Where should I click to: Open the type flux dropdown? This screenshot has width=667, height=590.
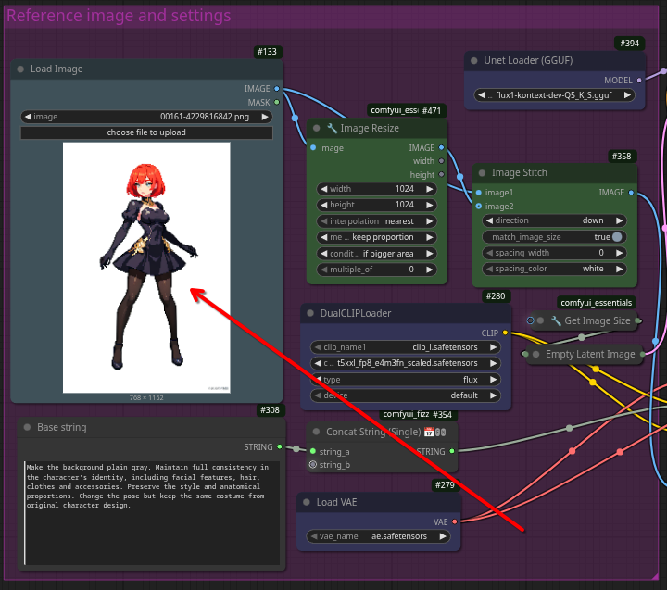tap(406, 380)
